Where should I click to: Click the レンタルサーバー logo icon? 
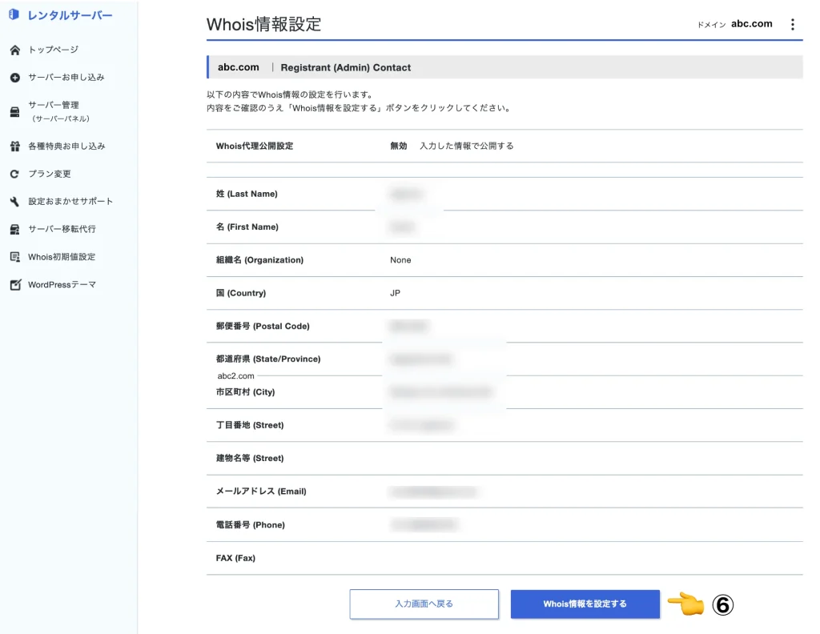pyautogui.click(x=12, y=14)
